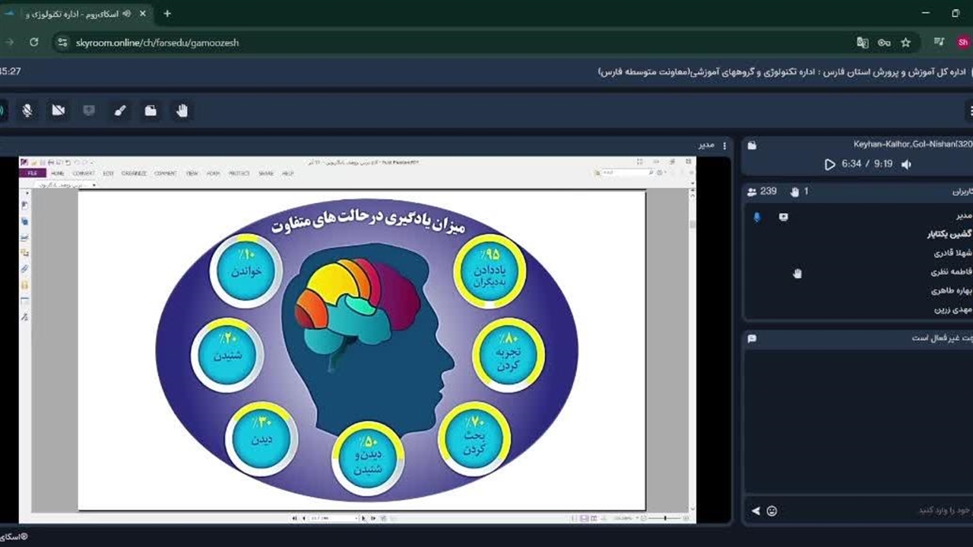Bookmark this page with the star icon

click(905, 43)
